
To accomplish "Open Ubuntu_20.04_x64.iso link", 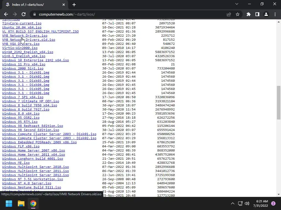I will [22, 27].
